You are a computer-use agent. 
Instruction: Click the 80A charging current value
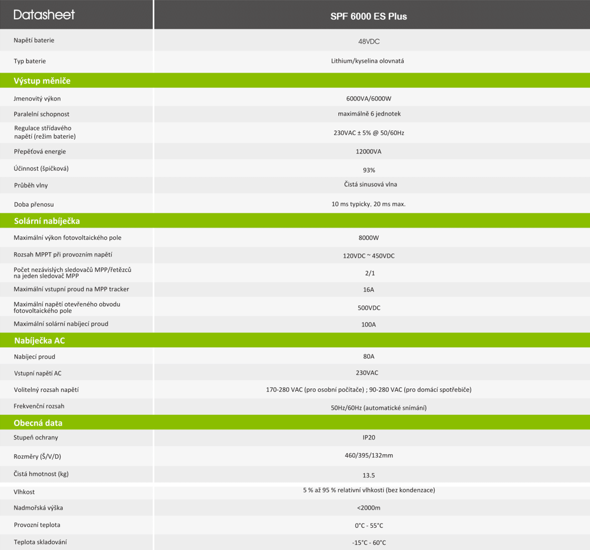(369, 357)
